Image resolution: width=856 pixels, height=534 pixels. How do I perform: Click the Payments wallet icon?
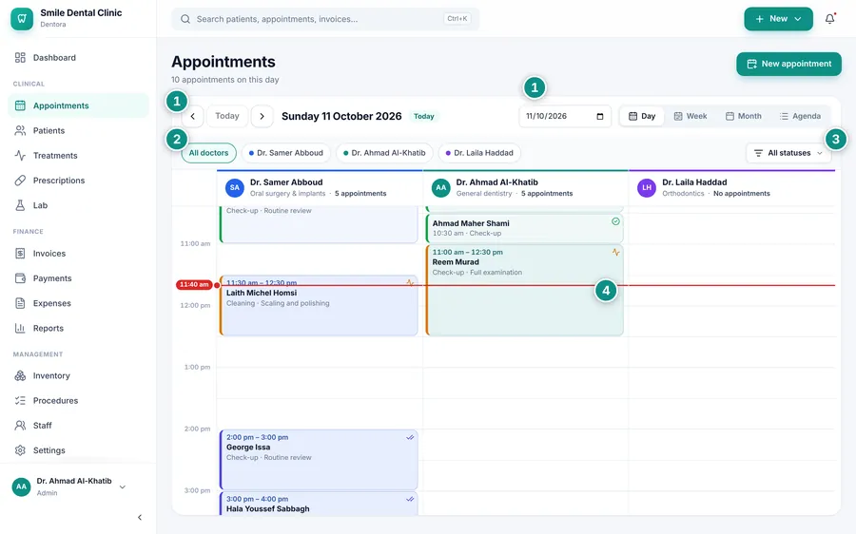(x=20, y=278)
